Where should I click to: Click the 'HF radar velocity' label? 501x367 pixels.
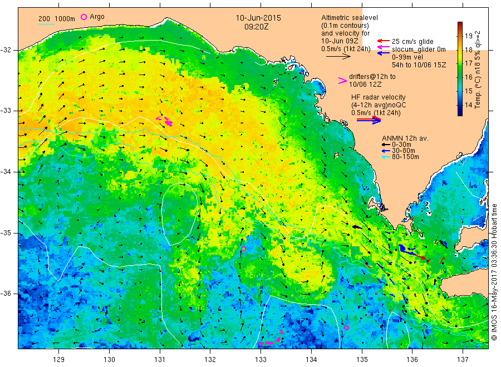(379, 97)
